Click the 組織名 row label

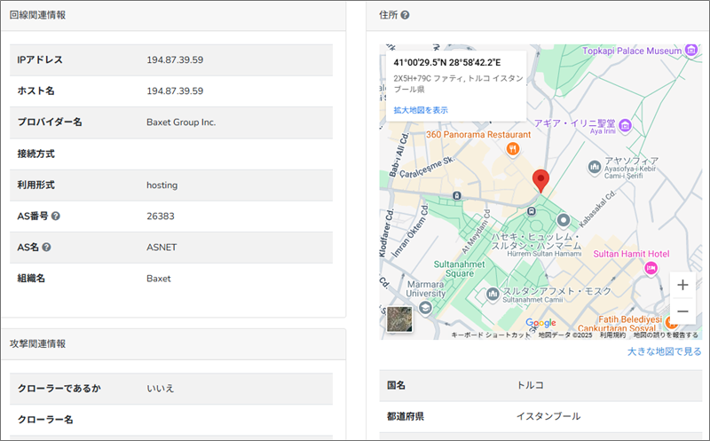click(31, 279)
